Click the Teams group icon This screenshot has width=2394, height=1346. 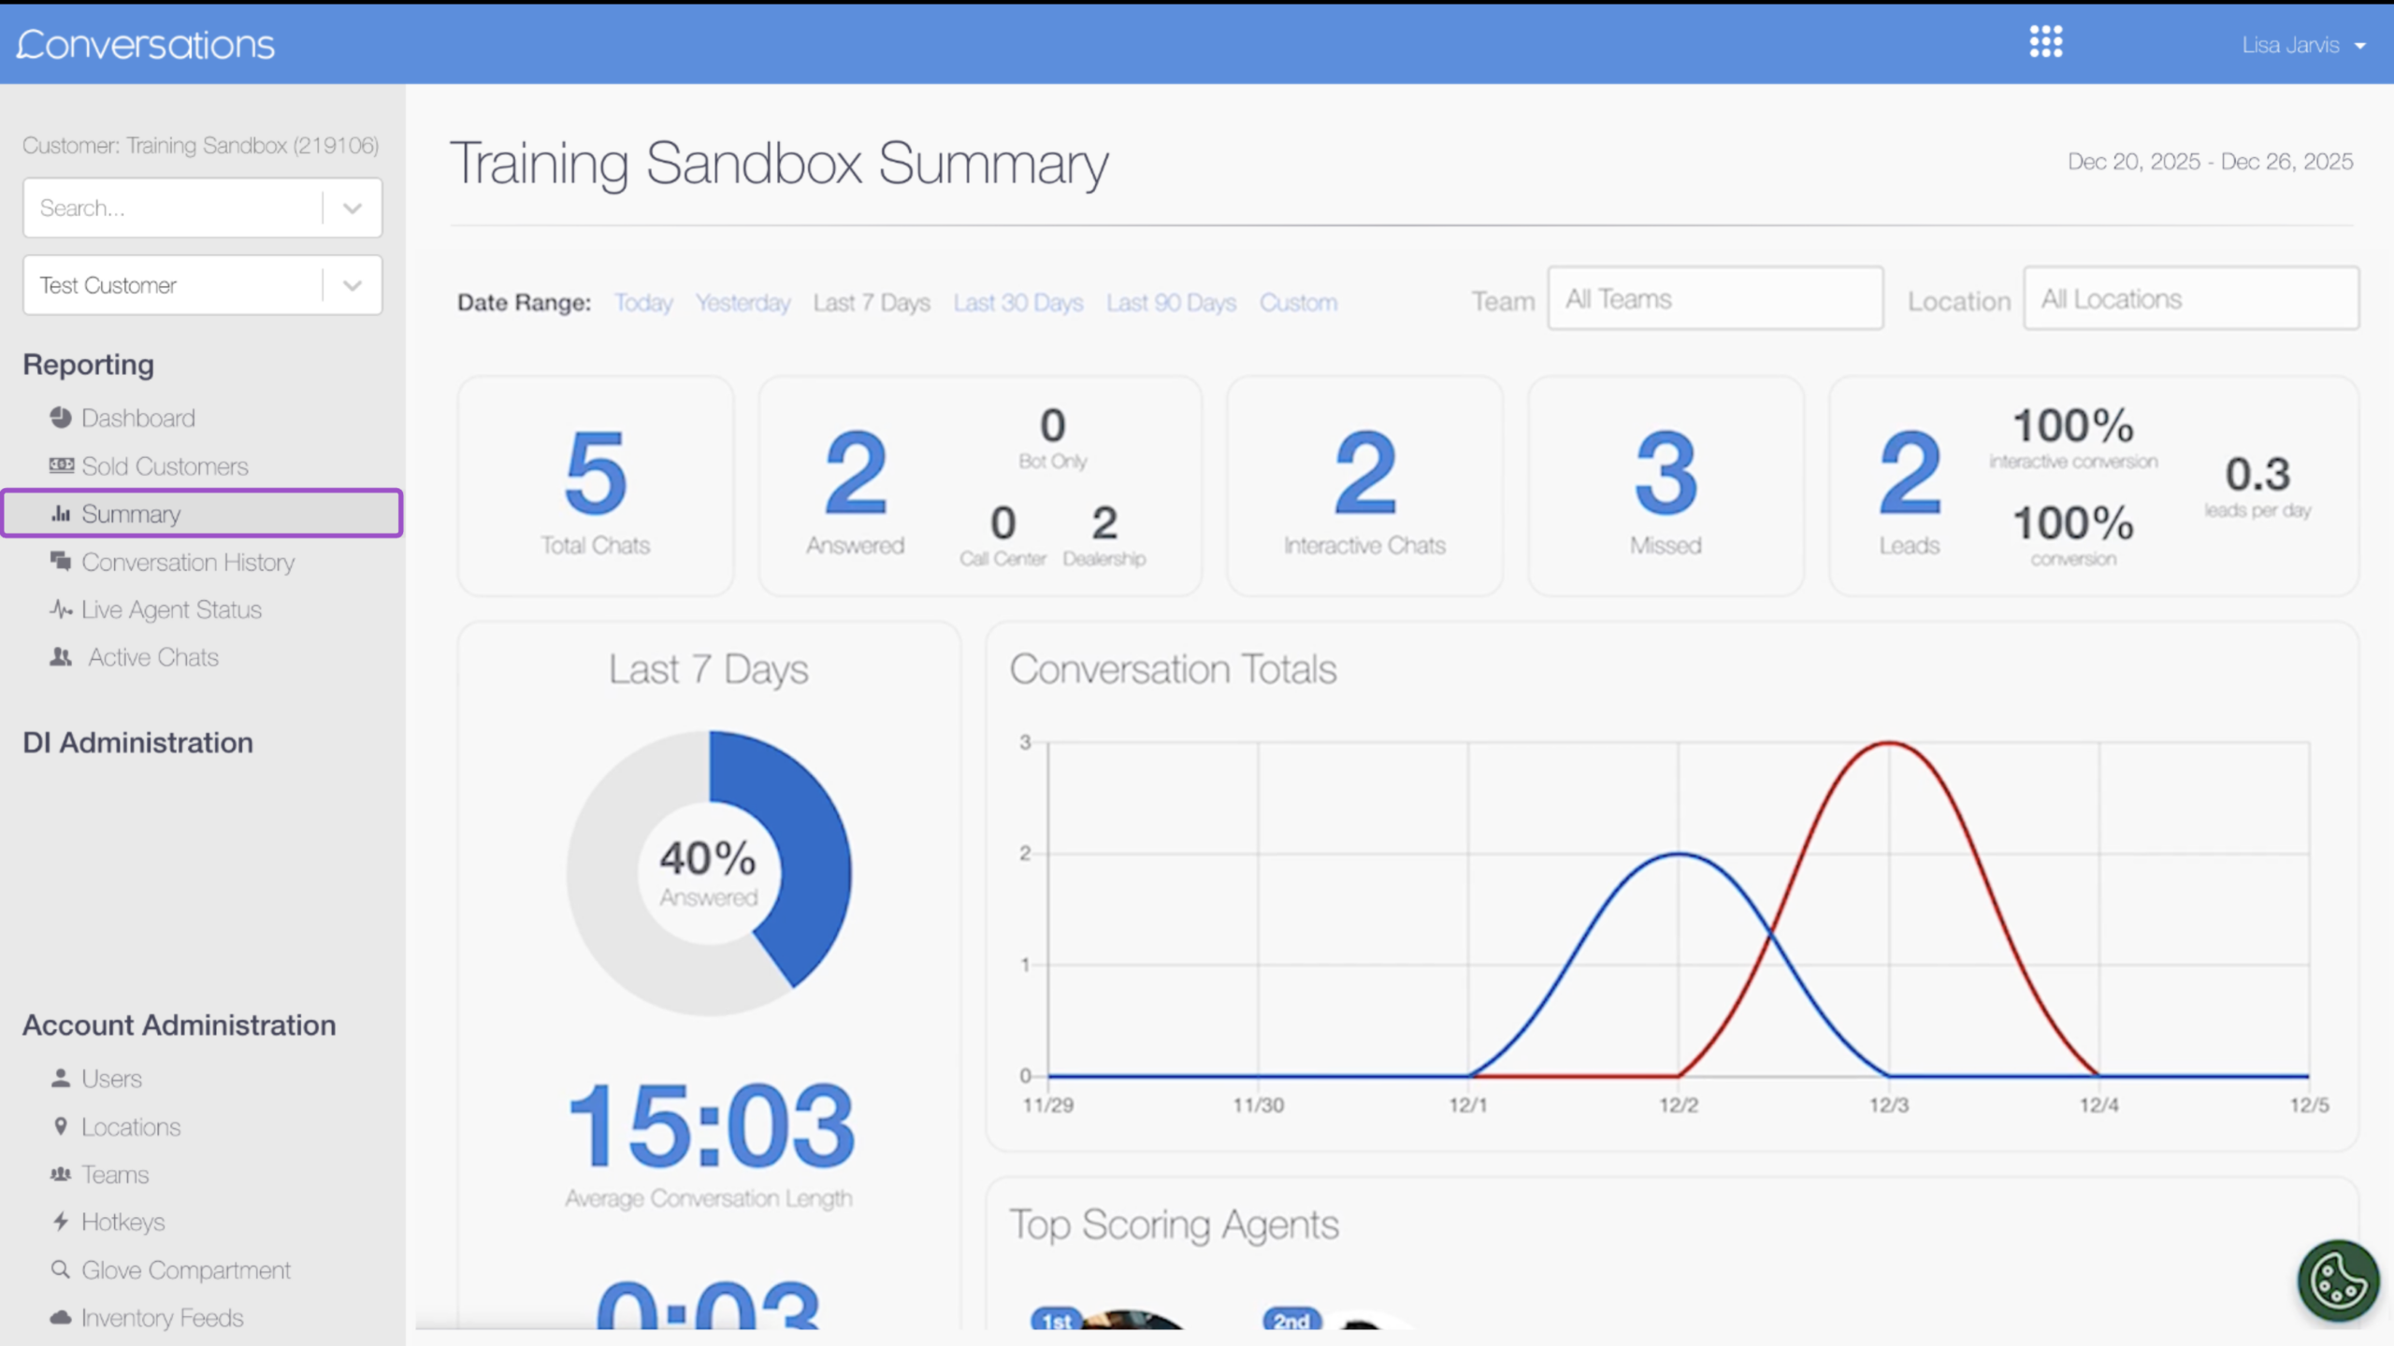click(61, 1174)
